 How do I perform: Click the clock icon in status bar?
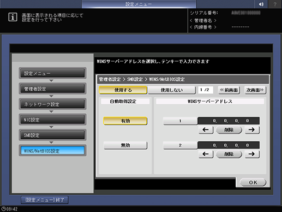point(3,209)
